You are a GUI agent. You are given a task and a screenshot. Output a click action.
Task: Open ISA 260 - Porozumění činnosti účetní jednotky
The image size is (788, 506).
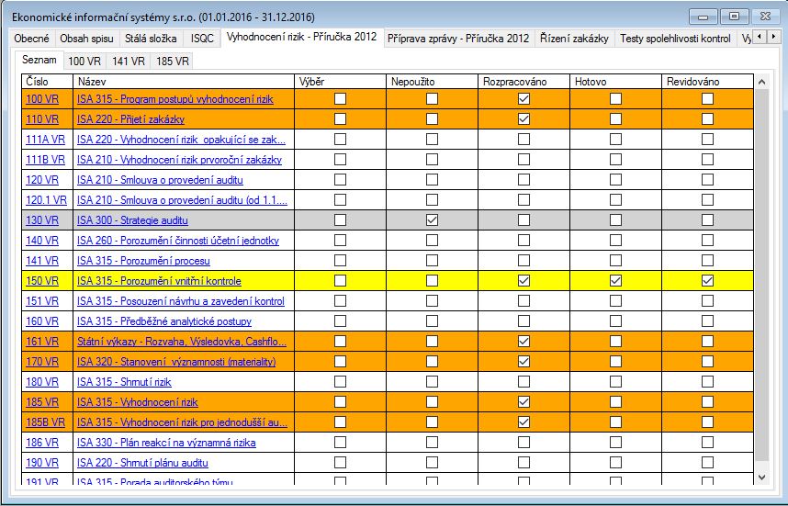(x=178, y=241)
